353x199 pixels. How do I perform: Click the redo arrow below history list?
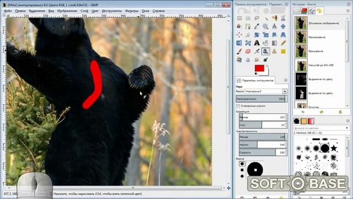coord(322,112)
